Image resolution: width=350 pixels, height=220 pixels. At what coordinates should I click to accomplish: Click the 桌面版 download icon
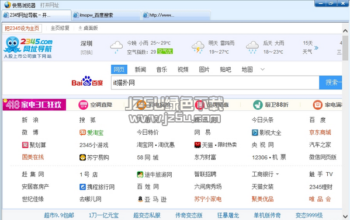click(x=81, y=28)
